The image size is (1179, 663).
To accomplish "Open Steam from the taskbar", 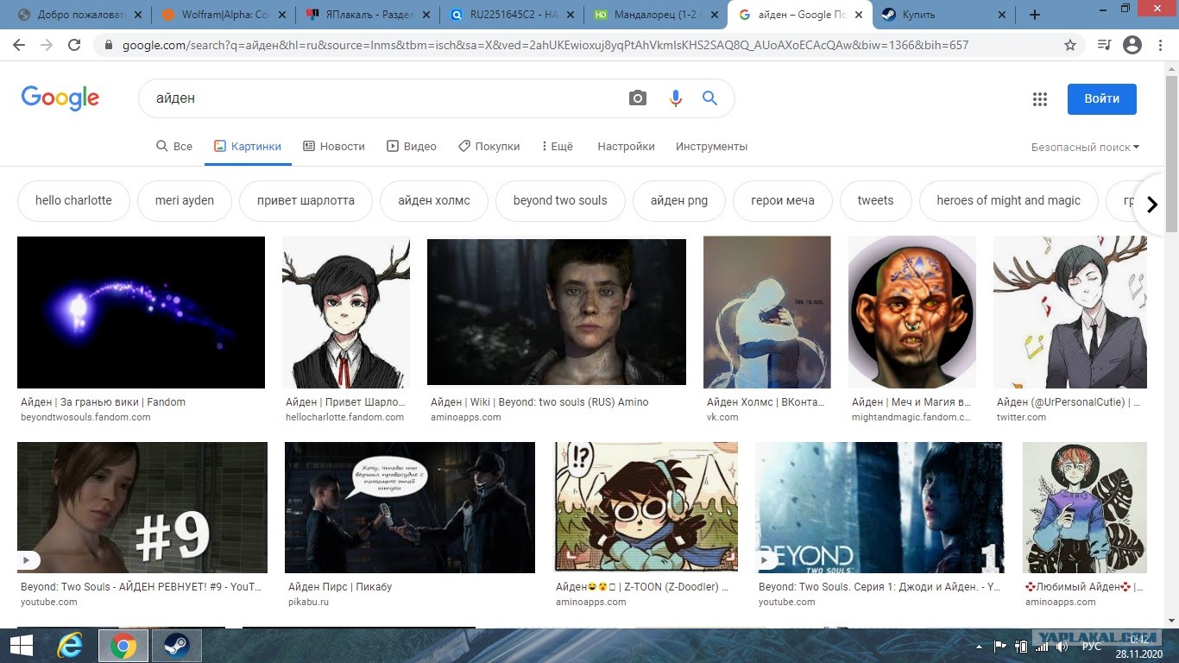I will click(x=177, y=646).
